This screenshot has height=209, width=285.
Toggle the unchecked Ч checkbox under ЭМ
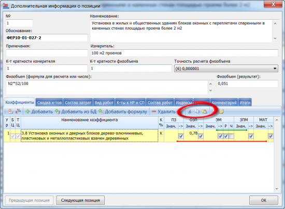click(x=231, y=136)
